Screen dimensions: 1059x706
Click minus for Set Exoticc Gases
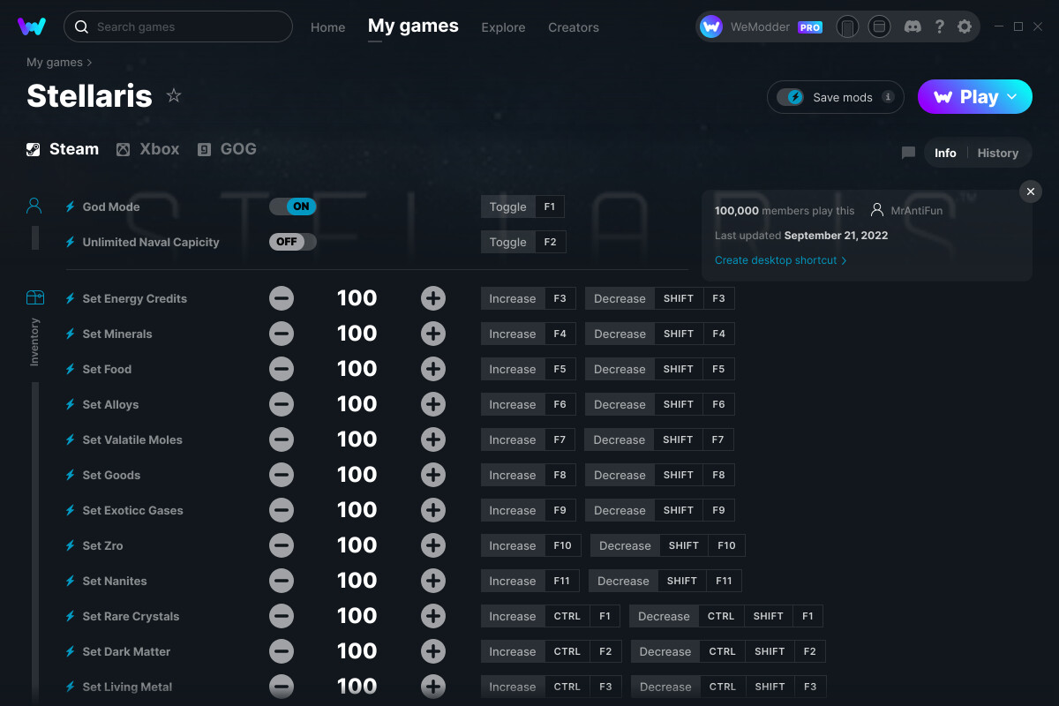point(282,510)
